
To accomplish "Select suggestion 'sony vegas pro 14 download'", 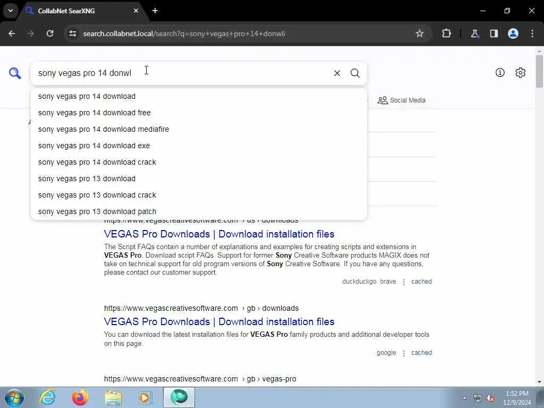I will click(x=199, y=97).
